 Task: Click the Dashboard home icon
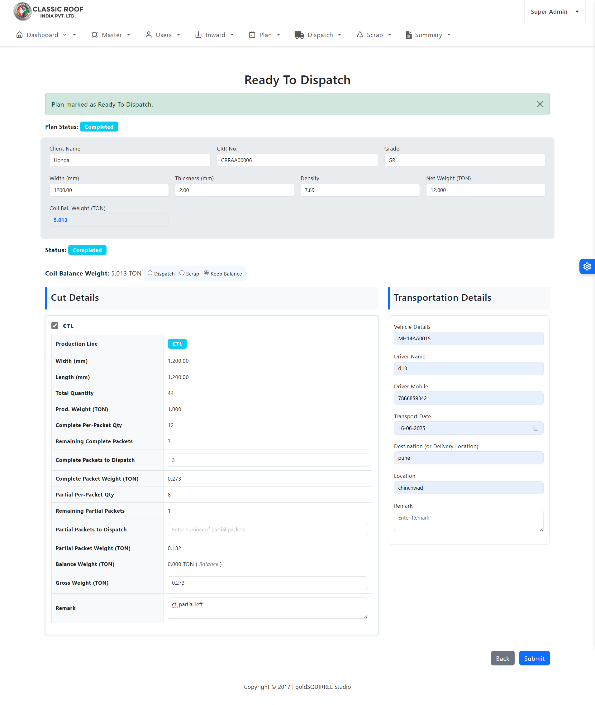coord(20,35)
